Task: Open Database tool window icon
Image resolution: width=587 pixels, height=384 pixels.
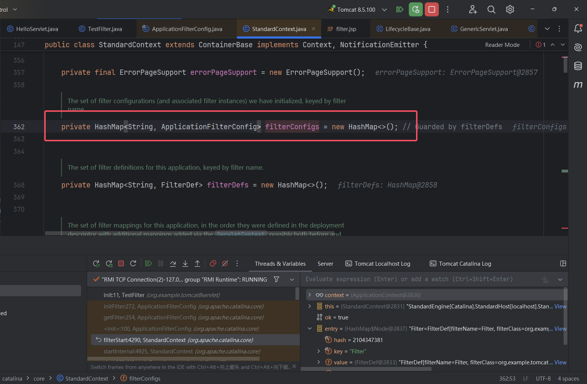Action: coord(578,66)
